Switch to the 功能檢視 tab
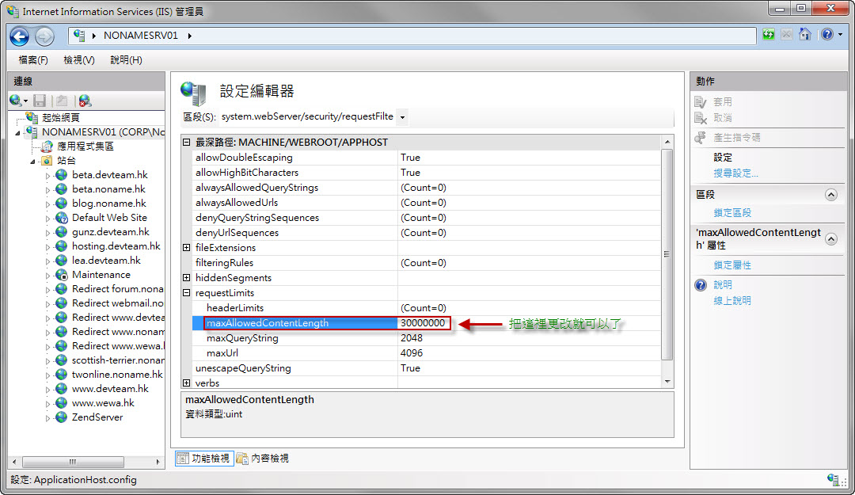Viewport: 855px width, 495px height. 204,458
